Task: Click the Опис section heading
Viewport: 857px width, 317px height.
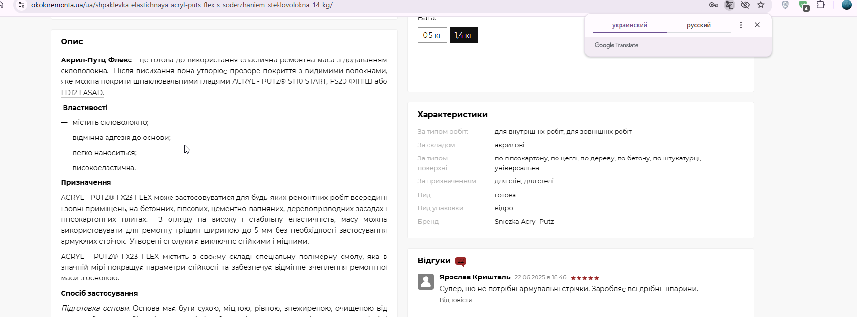Action: point(72,42)
